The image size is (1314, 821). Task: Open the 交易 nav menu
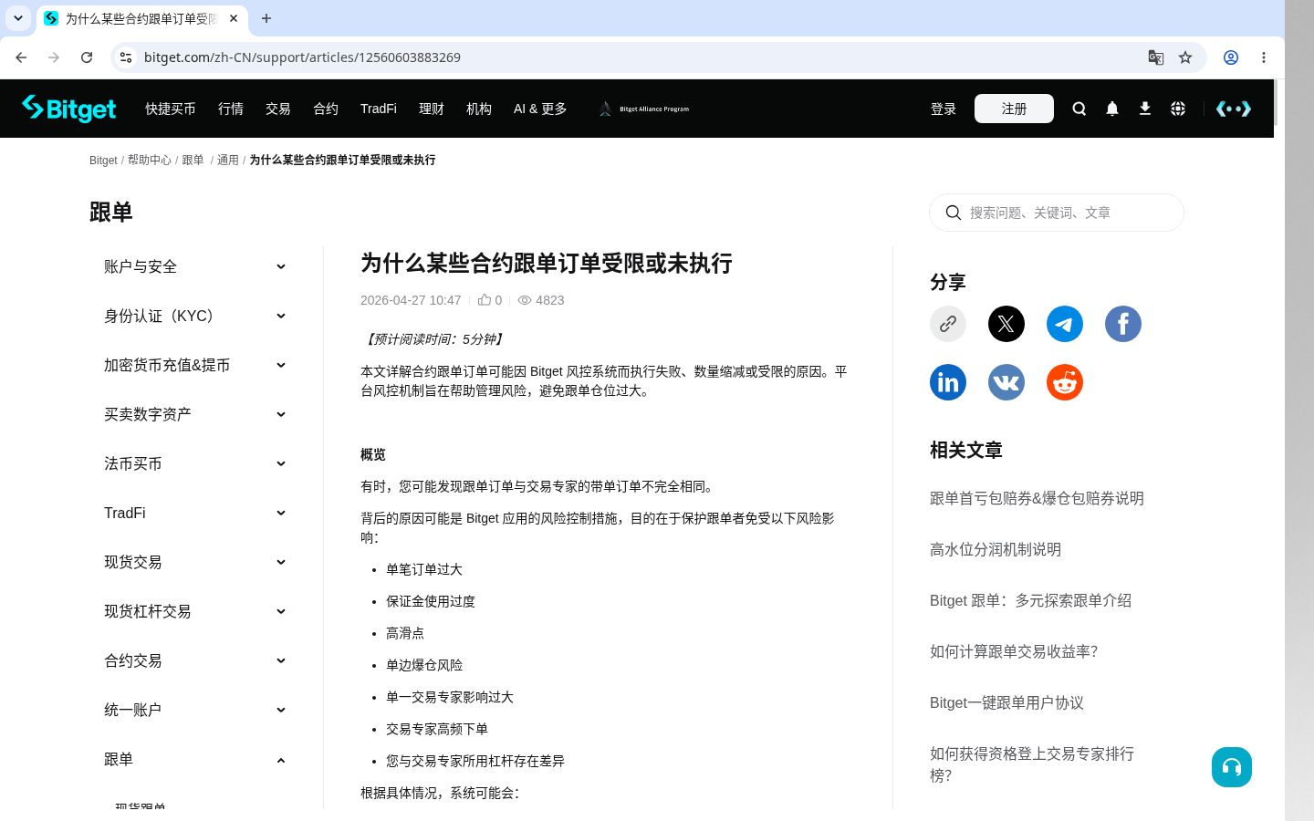(278, 109)
